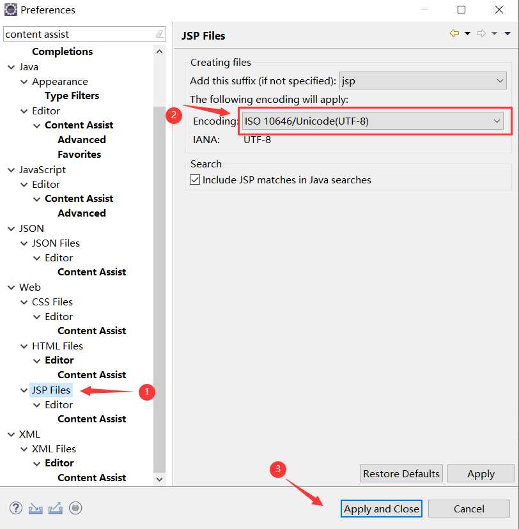Open the back history dropdown arrow

(x=467, y=33)
